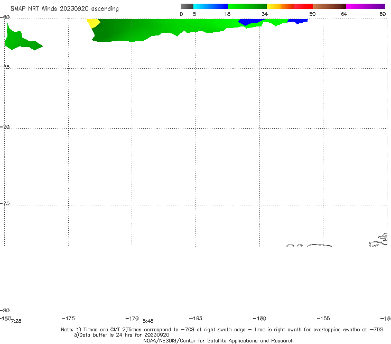Click the scale label "64" under the color bar
Image resolution: width=391 pixels, height=344 pixels.
[x=344, y=14]
